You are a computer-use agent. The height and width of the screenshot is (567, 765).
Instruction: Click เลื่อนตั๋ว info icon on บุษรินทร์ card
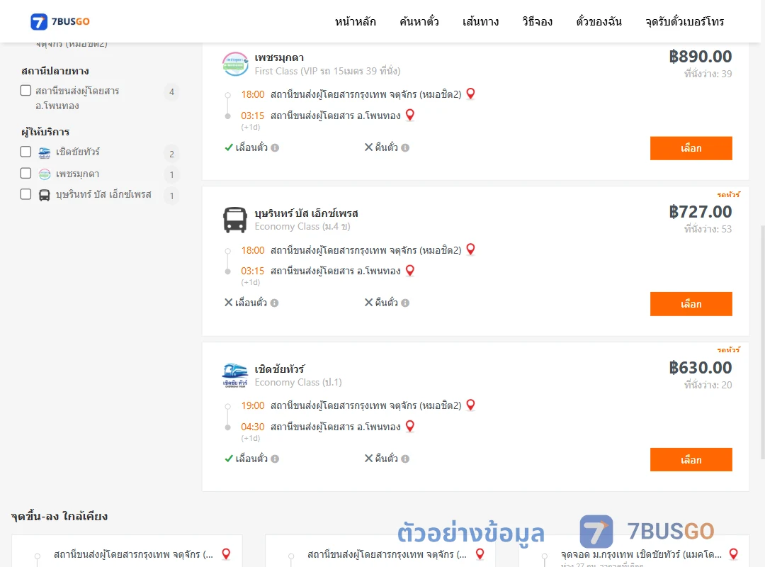pos(275,303)
